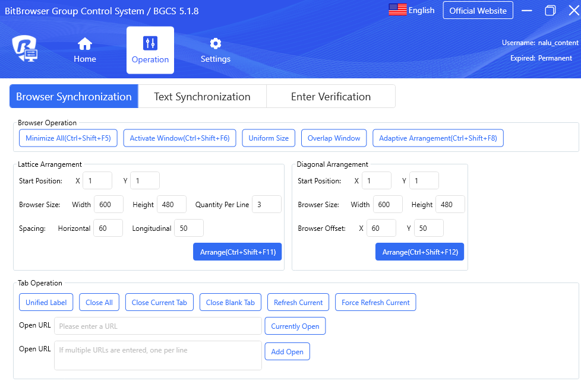Run Adaptive Arrangement

[438, 138]
